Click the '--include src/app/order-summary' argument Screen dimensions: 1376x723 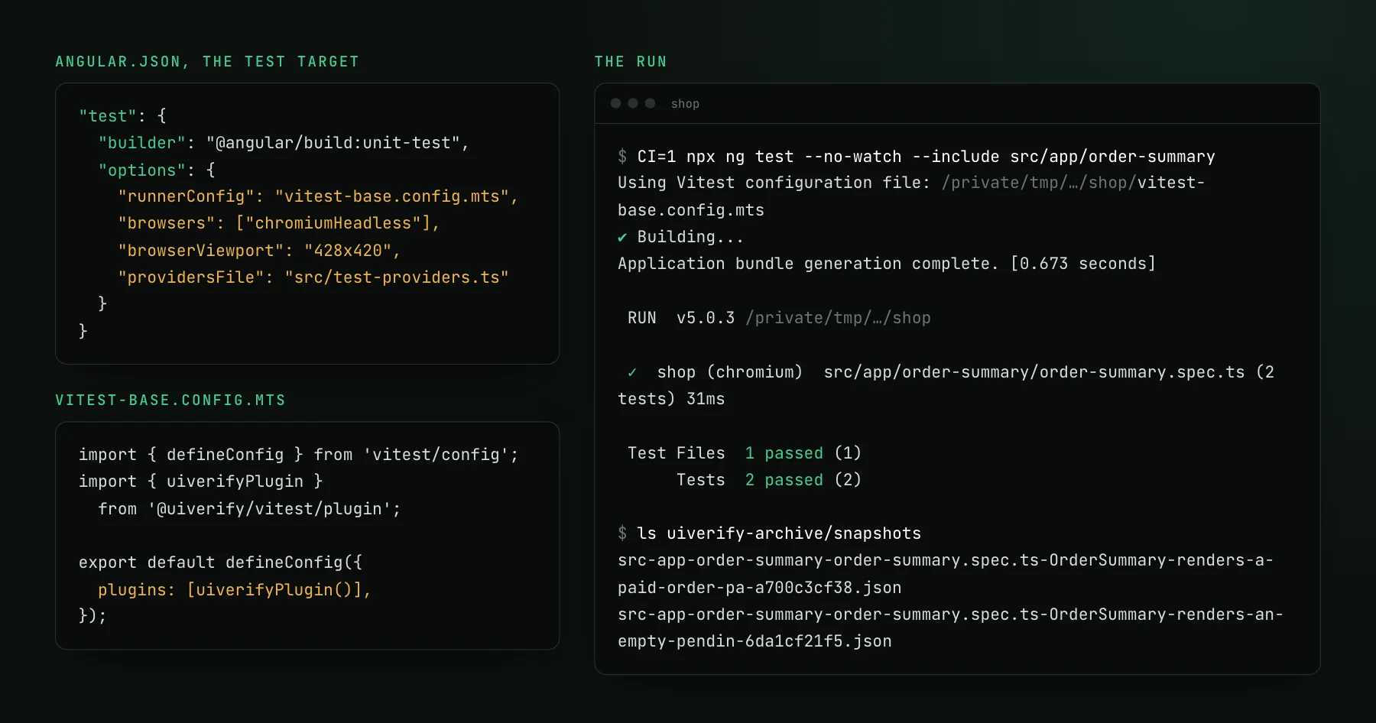[1063, 157]
